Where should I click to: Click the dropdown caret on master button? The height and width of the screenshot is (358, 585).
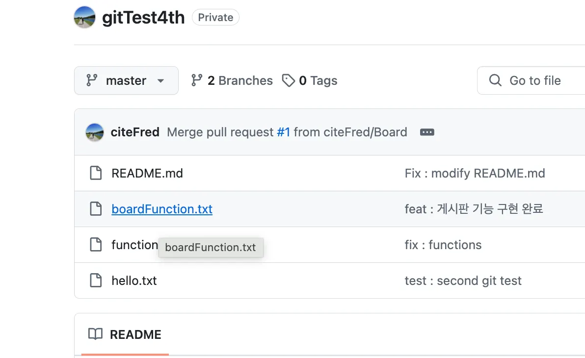click(x=160, y=81)
